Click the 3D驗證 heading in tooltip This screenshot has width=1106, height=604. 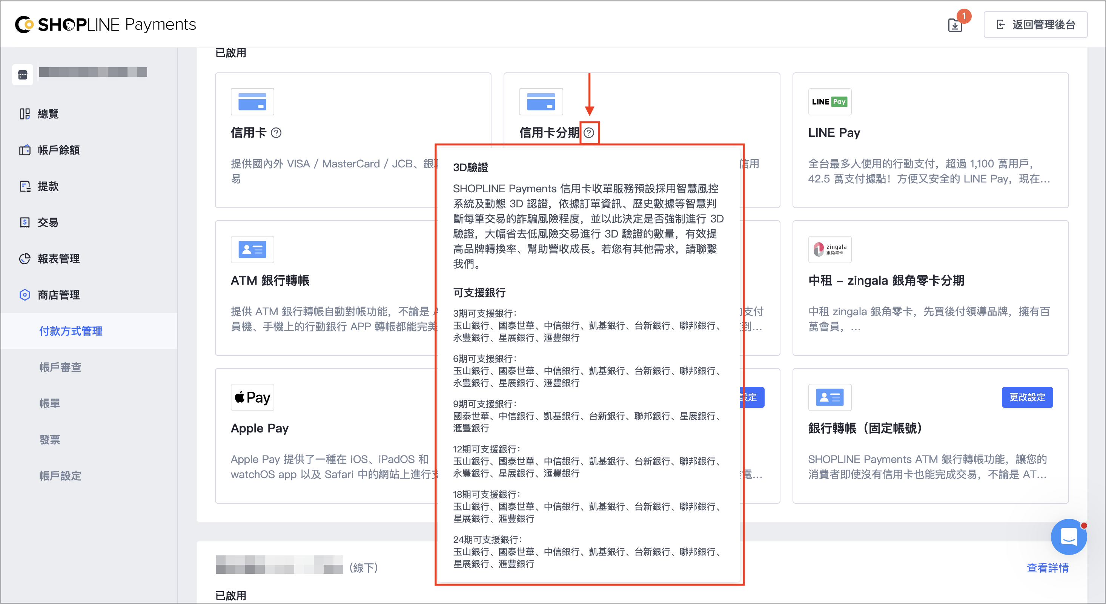[470, 167]
